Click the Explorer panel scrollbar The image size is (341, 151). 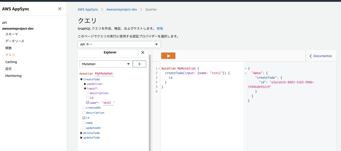pos(150,102)
